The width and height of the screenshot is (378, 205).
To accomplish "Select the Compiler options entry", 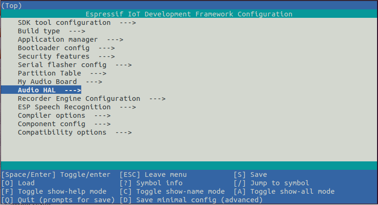I will pyautogui.click(x=52, y=115).
